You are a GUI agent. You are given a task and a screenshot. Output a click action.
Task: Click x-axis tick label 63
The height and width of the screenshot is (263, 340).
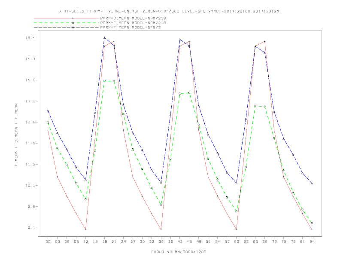[246, 242]
